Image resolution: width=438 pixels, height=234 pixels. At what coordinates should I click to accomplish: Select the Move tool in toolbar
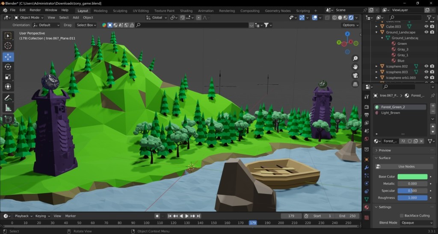(8, 57)
